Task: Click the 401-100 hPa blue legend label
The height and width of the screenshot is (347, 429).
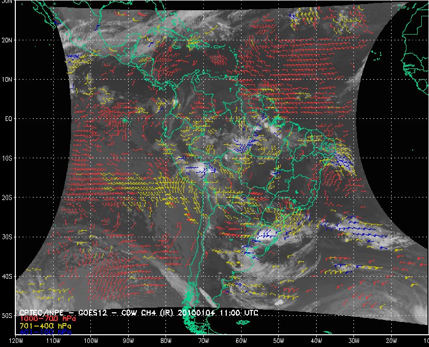Action: (45, 332)
